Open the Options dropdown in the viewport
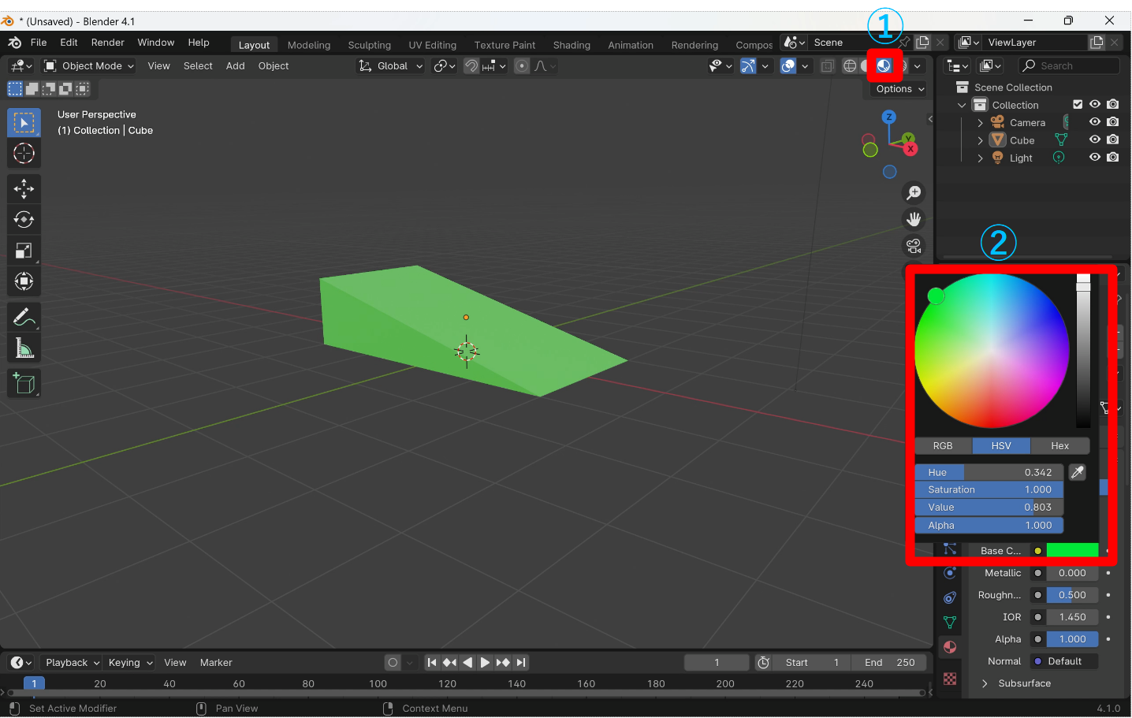This screenshot has width=1132, height=718. click(x=899, y=89)
